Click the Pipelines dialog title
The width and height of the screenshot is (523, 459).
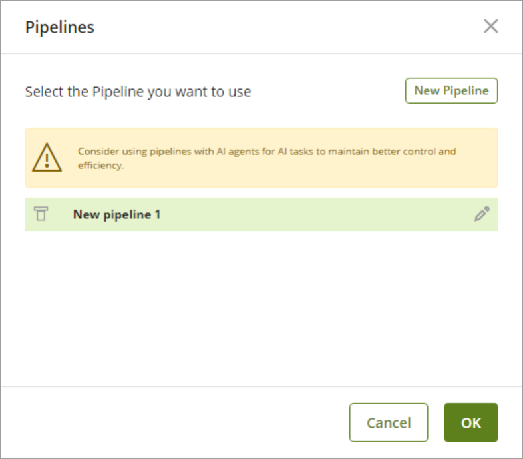tap(60, 27)
